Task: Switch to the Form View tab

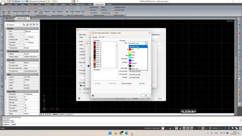Action: click(102, 37)
